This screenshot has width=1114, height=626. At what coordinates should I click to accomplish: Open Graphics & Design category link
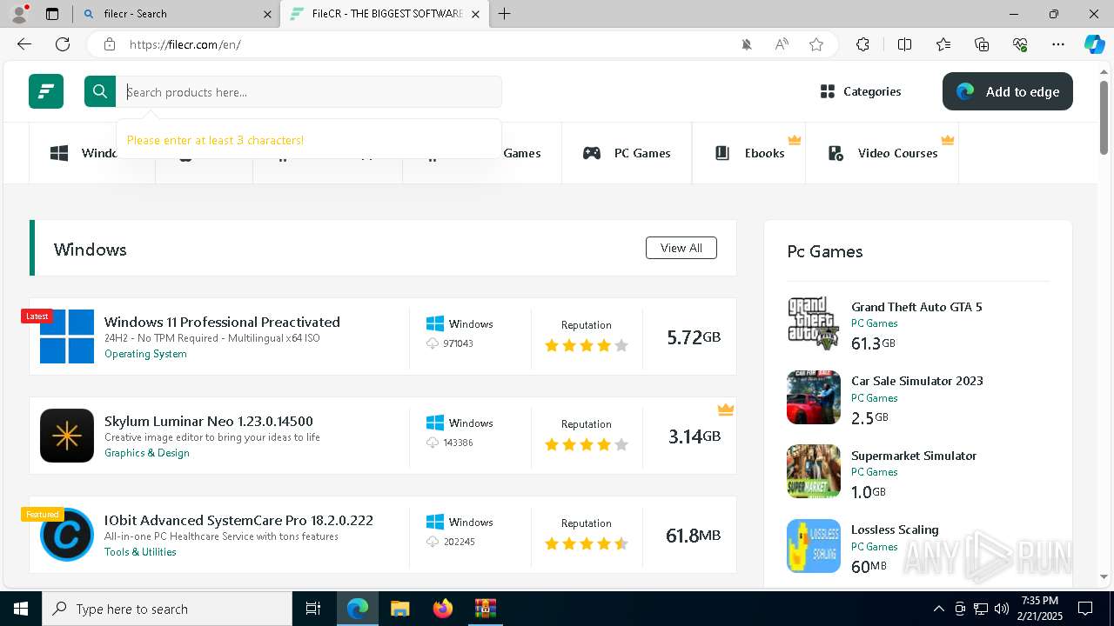click(x=147, y=453)
